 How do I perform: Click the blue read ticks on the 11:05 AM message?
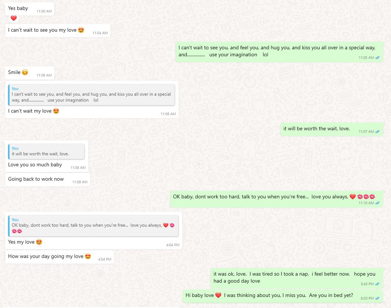pos(377,58)
